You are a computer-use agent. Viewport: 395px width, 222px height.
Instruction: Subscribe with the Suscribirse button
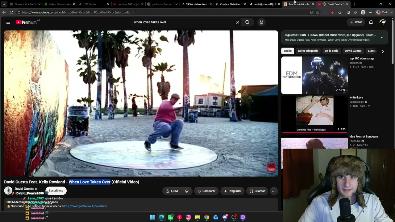point(56,191)
